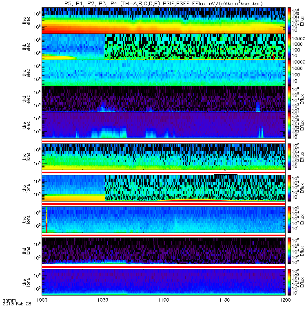The image size is (306, 327).
Task: Click the Eflux label of the thd elec color bar
Action: pyautogui.click(x=302, y=99)
